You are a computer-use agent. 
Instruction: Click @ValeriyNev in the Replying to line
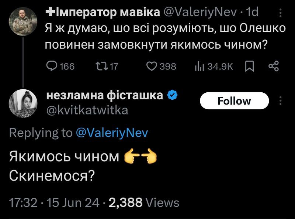111,133
